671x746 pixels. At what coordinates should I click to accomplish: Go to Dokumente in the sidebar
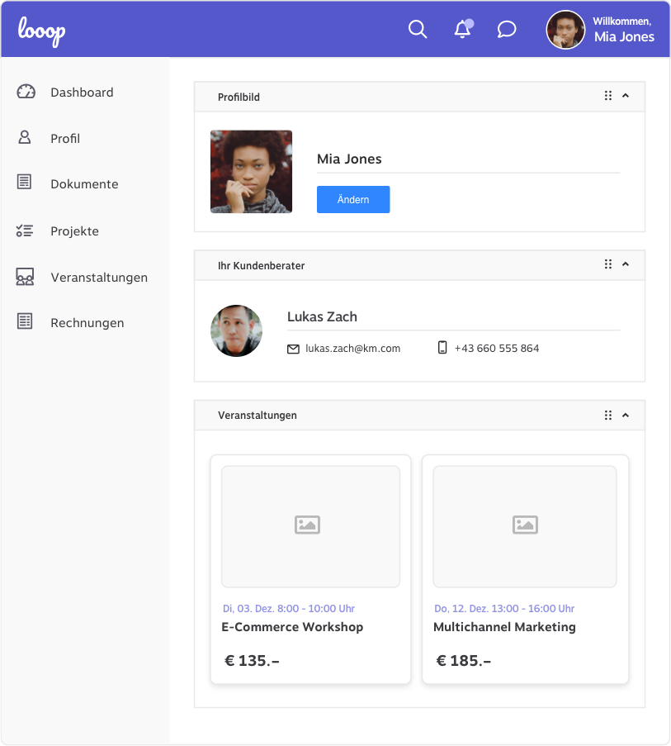(x=83, y=184)
